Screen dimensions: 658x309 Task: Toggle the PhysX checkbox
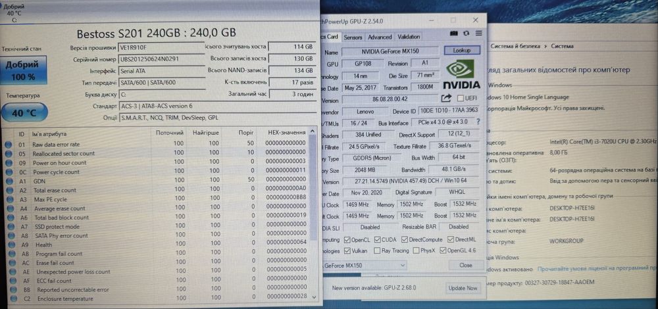pos(416,250)
